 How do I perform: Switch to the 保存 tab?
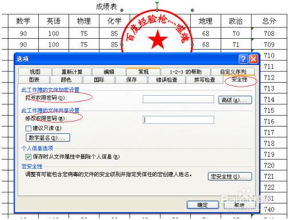(131, 79)
